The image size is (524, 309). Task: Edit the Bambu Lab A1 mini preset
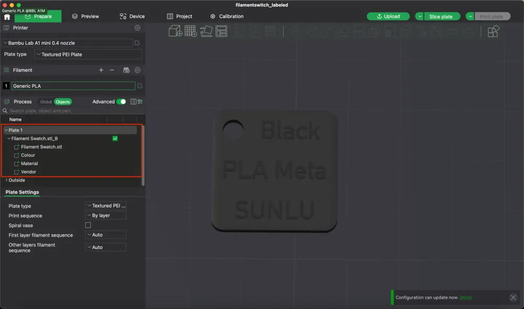pyautogui.click(x=137, y=43)
